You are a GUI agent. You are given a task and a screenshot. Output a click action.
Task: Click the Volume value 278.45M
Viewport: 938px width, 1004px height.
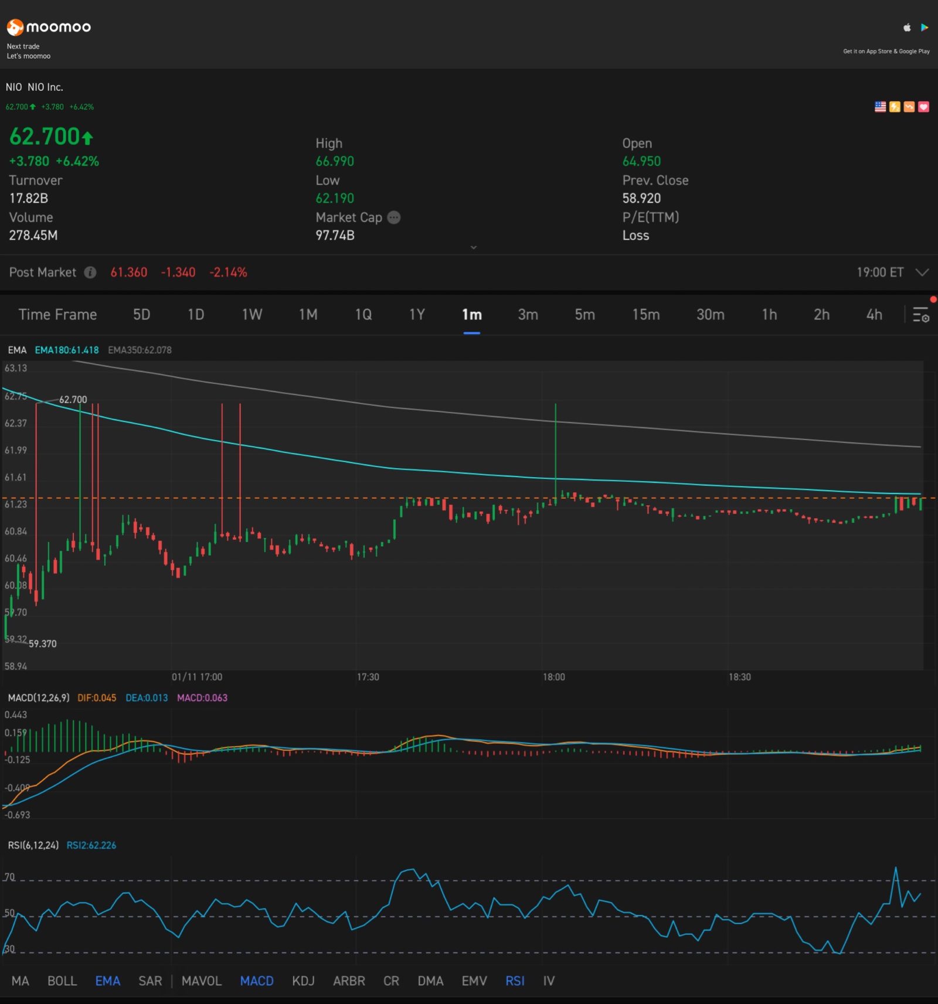point(33,235)
